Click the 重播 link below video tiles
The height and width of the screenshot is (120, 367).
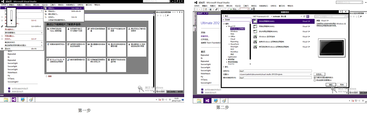click(x=50, y=76)
